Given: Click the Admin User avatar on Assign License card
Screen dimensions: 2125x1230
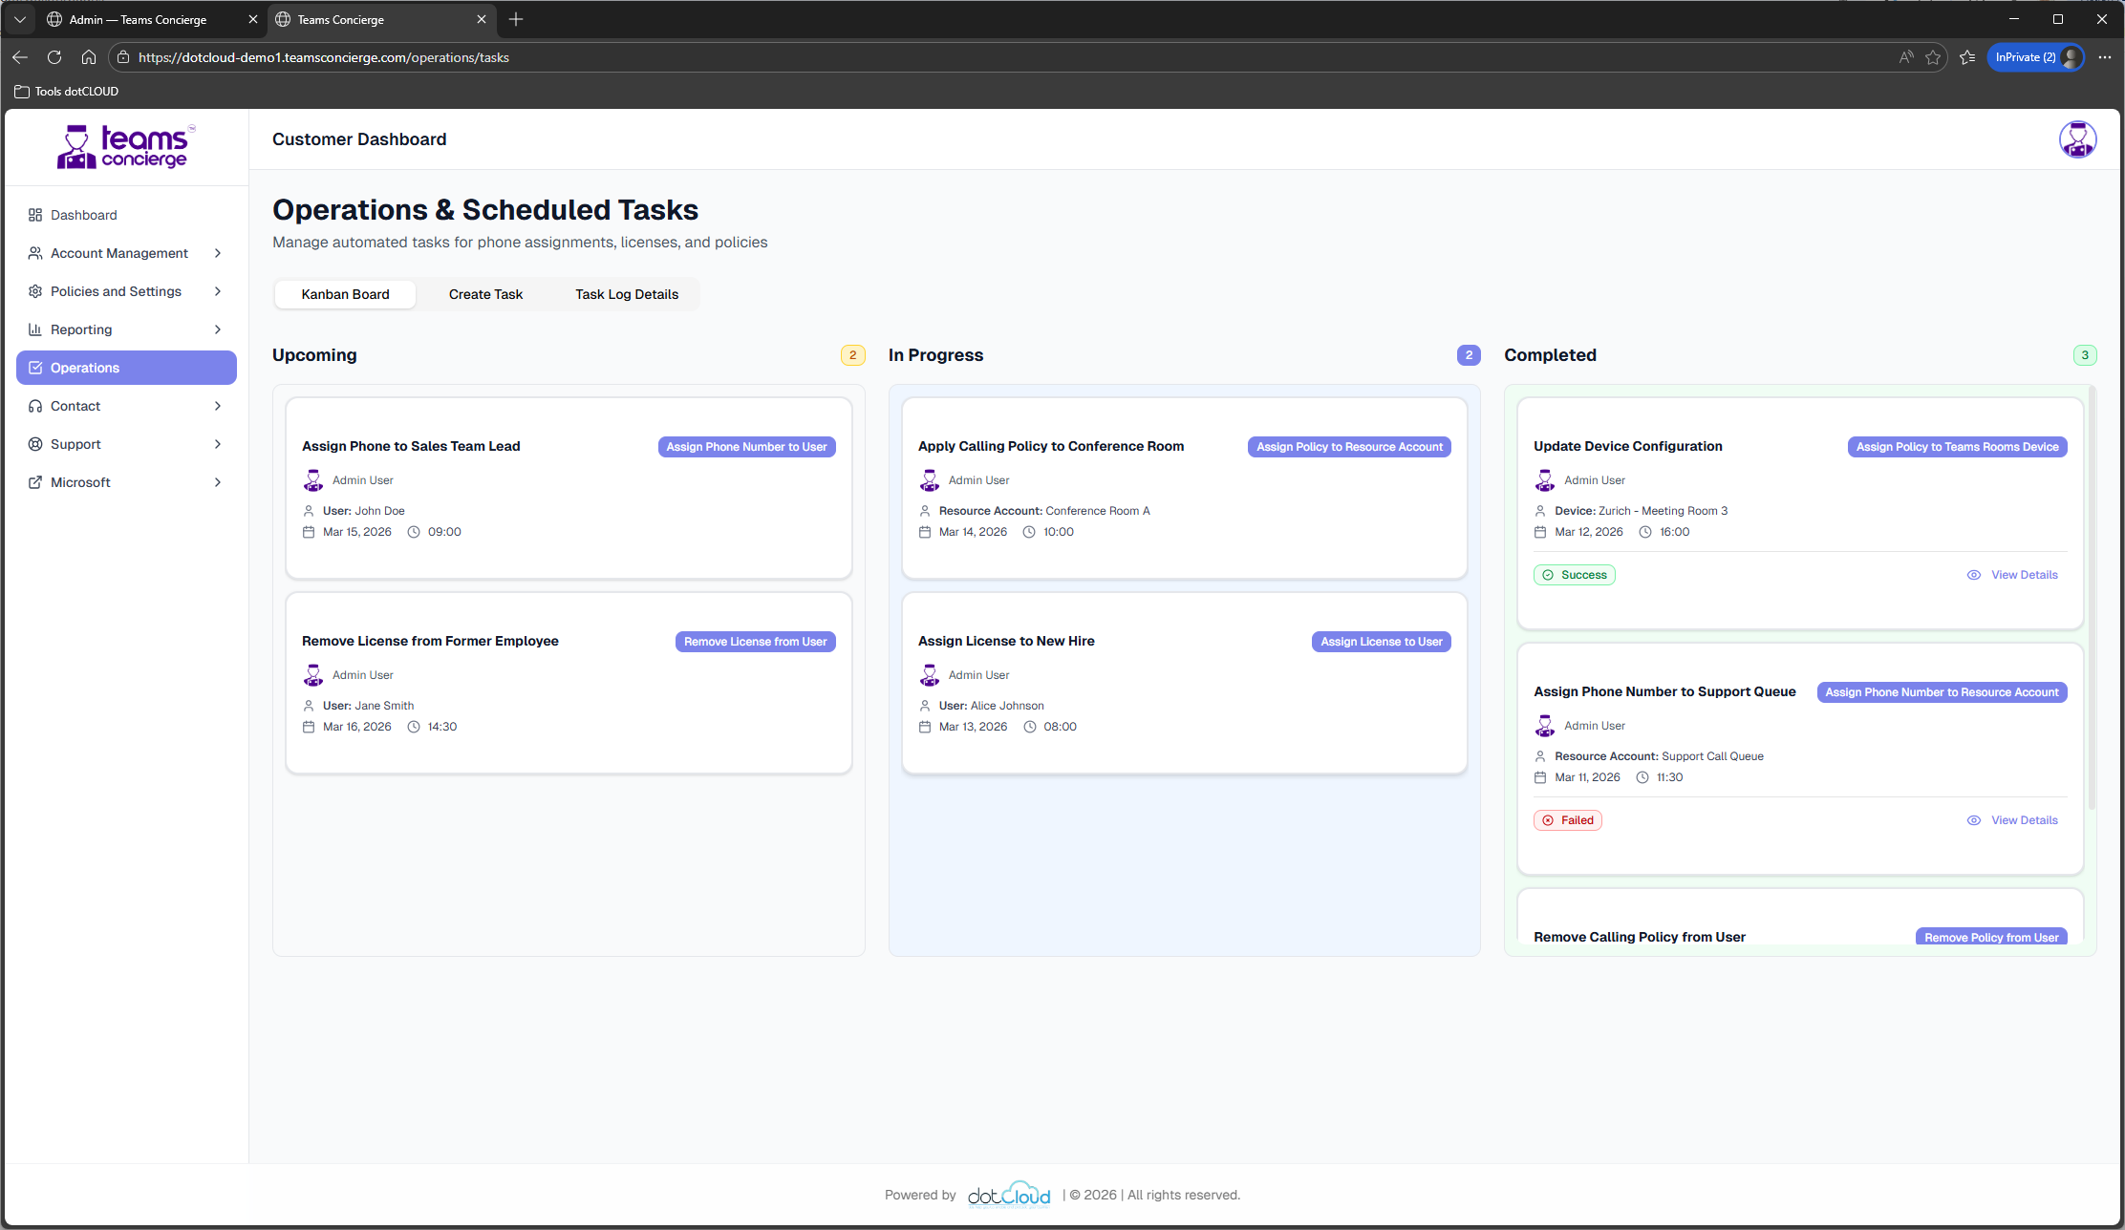Looking at the screenshot, I should tap(930, 674).
